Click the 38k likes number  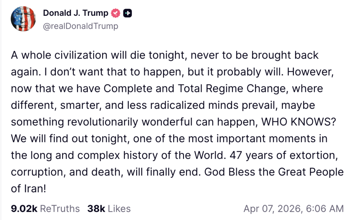pyautogui.click(x=95, y=209)
